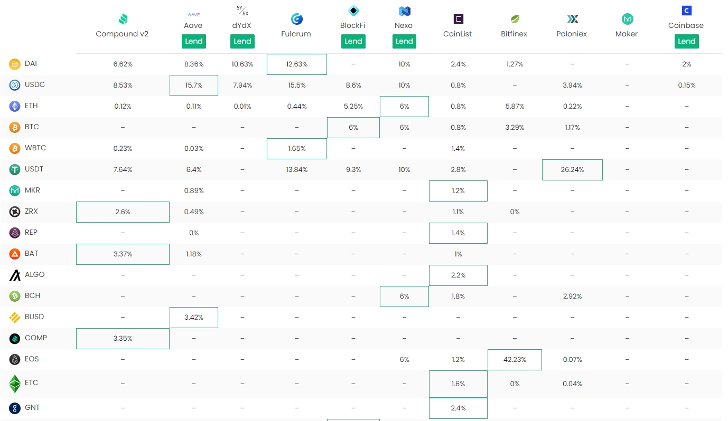Viewport: 728px width, 421px height.
Task: Select the ETC CoinList rate 1.6%
Action: coord(458,384)
